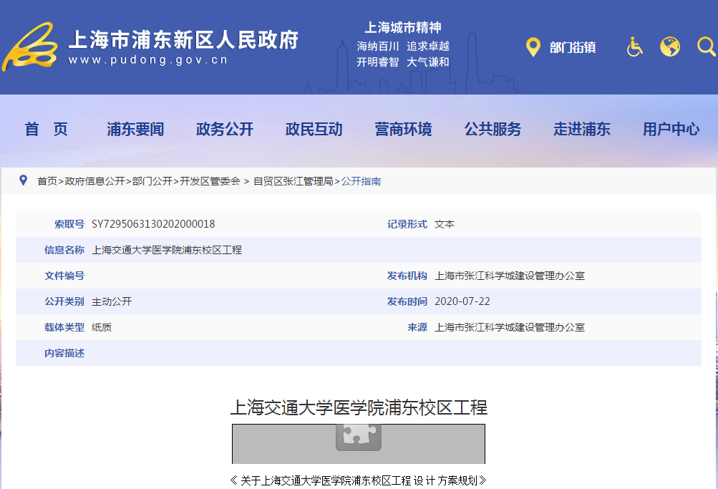Click the slogan 海纳百川 追求卓越

[403, 47]
